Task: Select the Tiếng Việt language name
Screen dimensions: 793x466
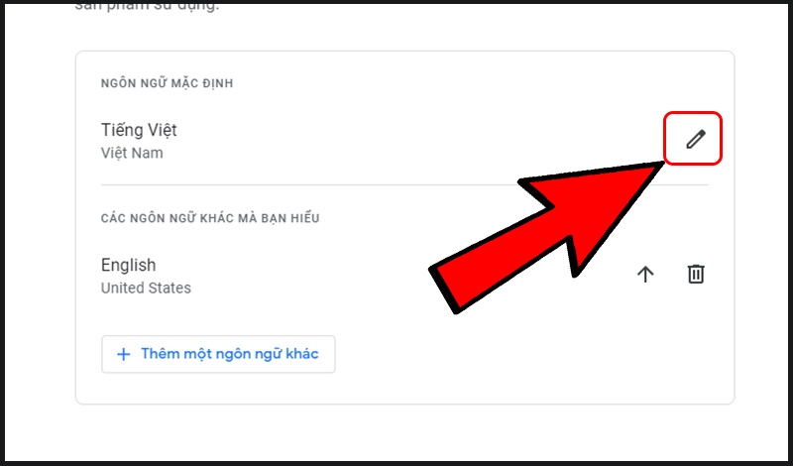Action: [x=139, y=130]
